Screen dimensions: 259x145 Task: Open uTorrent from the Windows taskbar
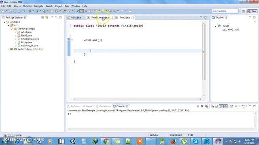[185, 141]
